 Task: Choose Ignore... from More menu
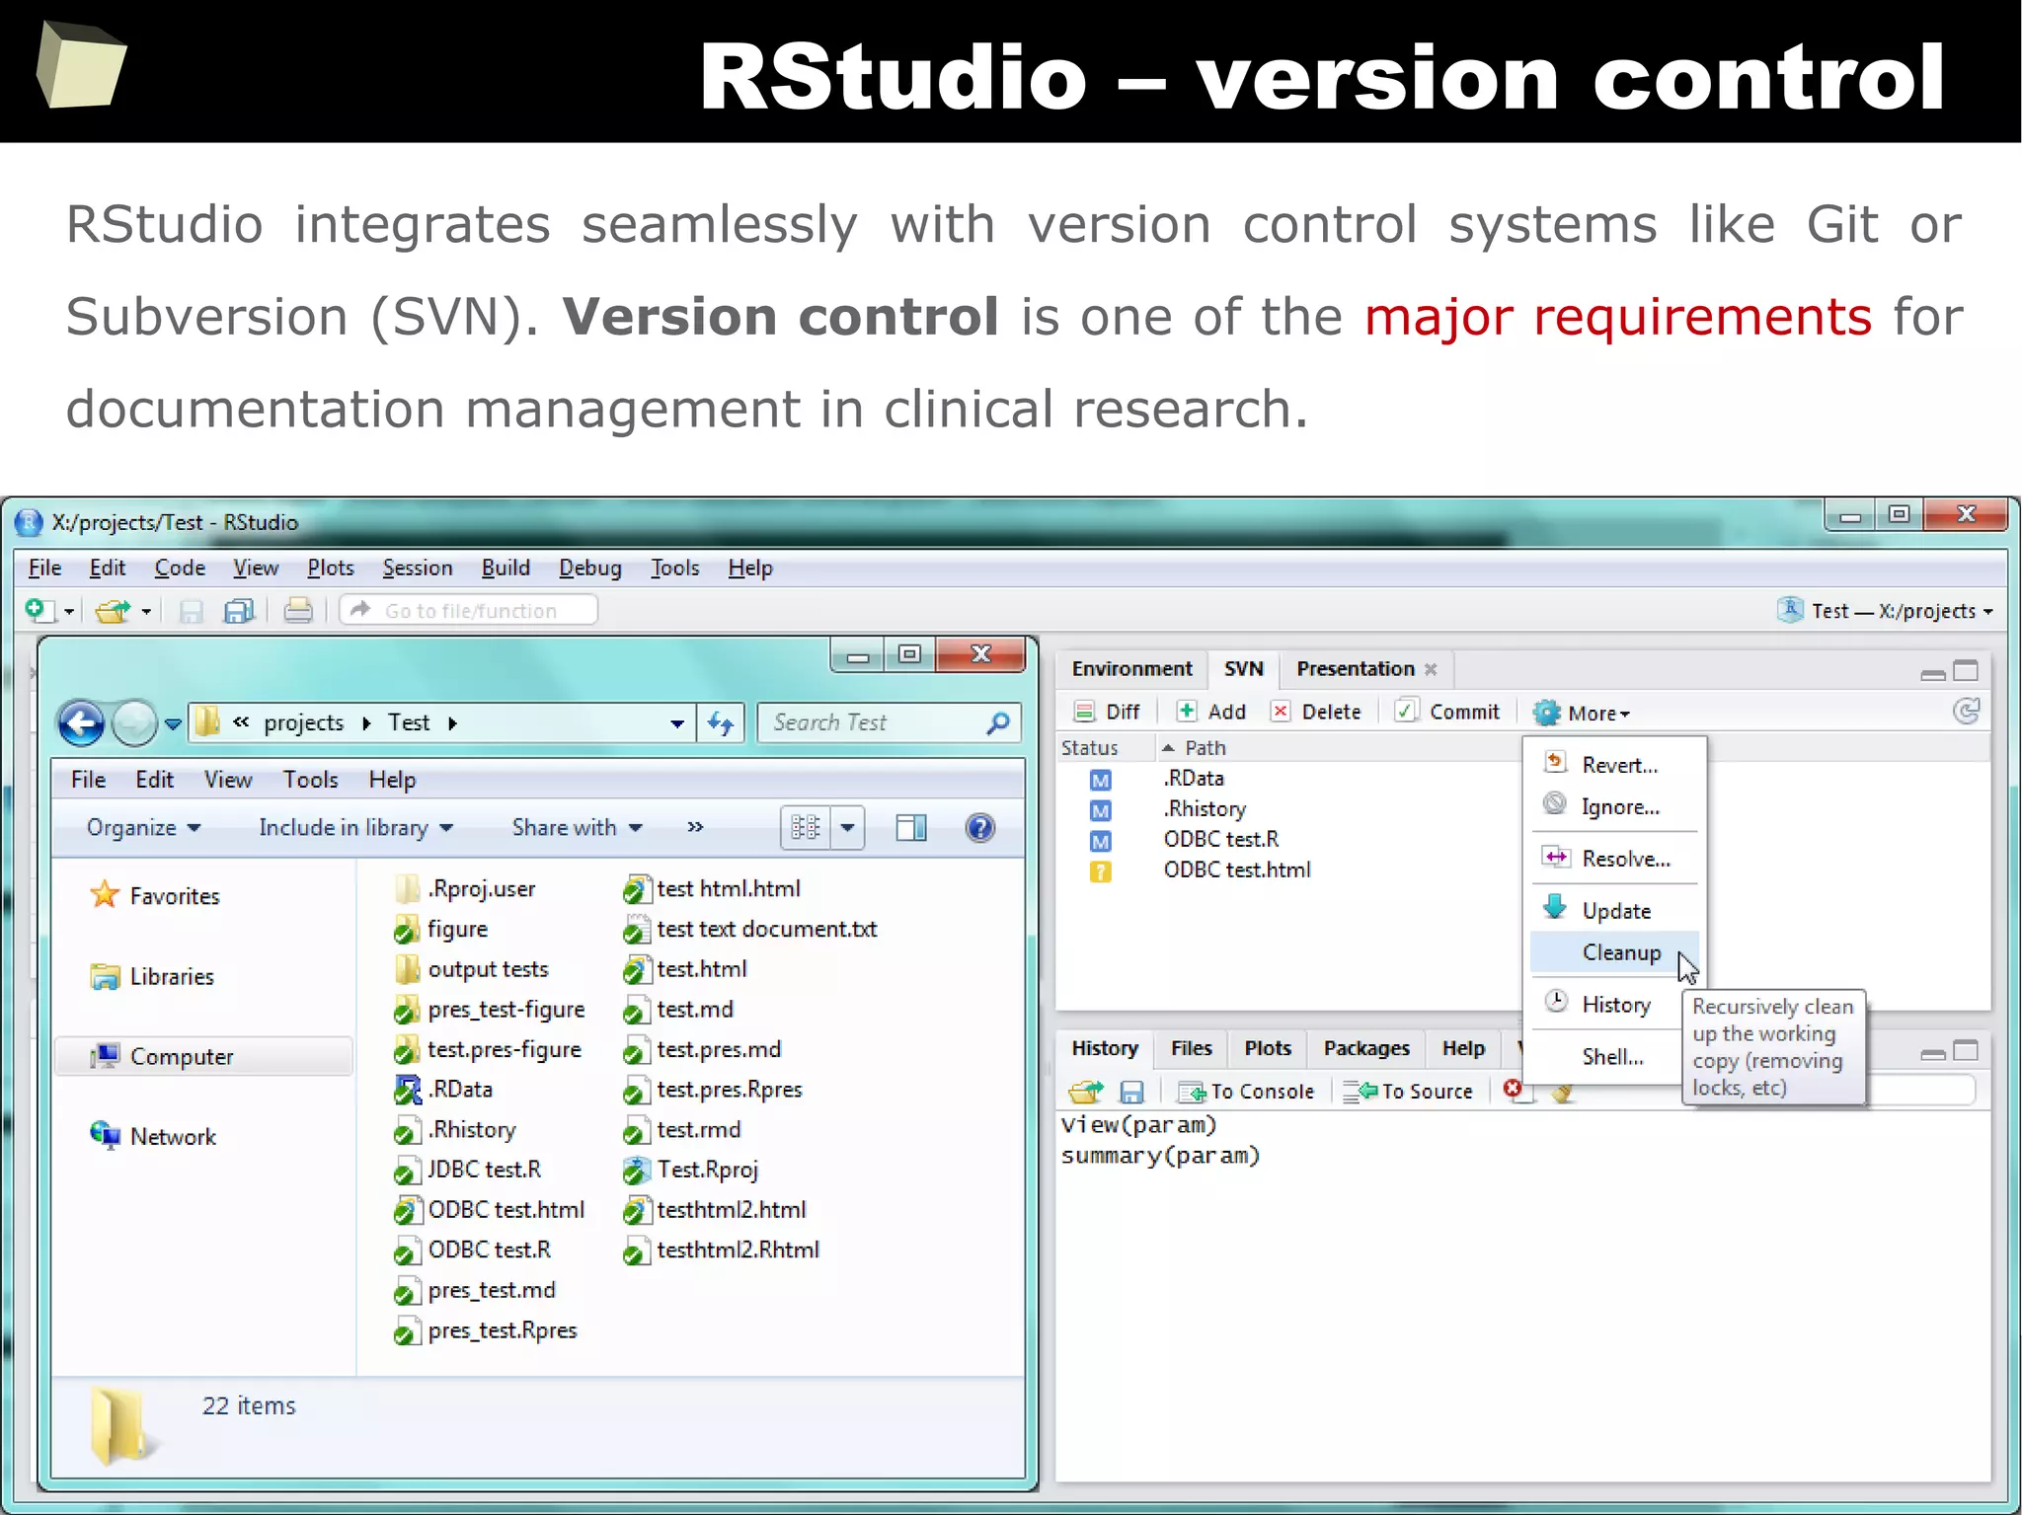1614,806
